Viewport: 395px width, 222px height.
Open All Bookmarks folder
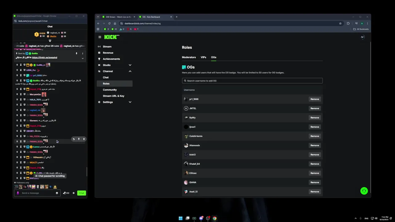[x=361, y=29]
